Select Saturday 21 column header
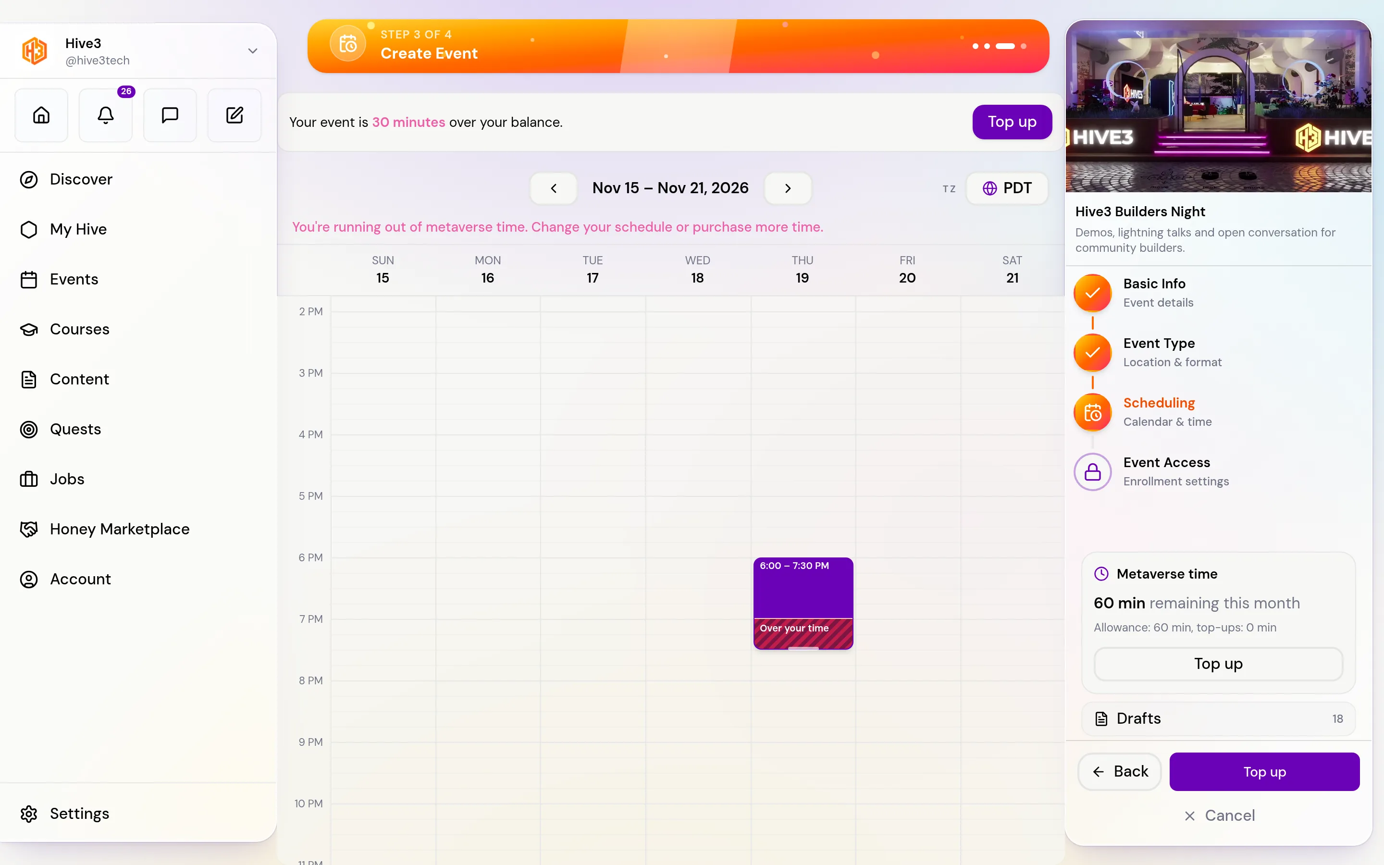The height and width of the screenshot is (865, 1384). point(1012,270)
